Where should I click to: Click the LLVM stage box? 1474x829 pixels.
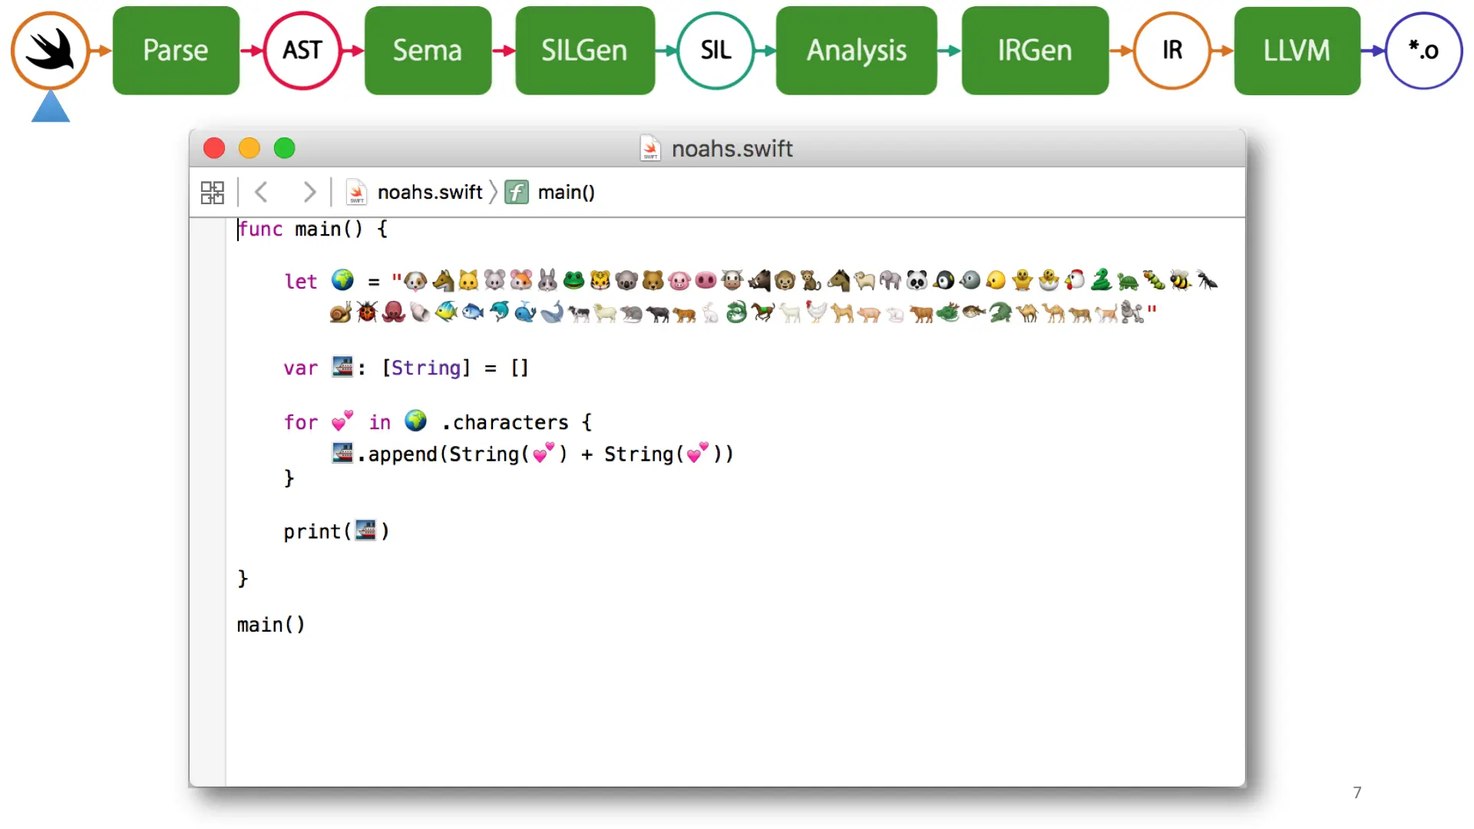[x=1297, y=51]
